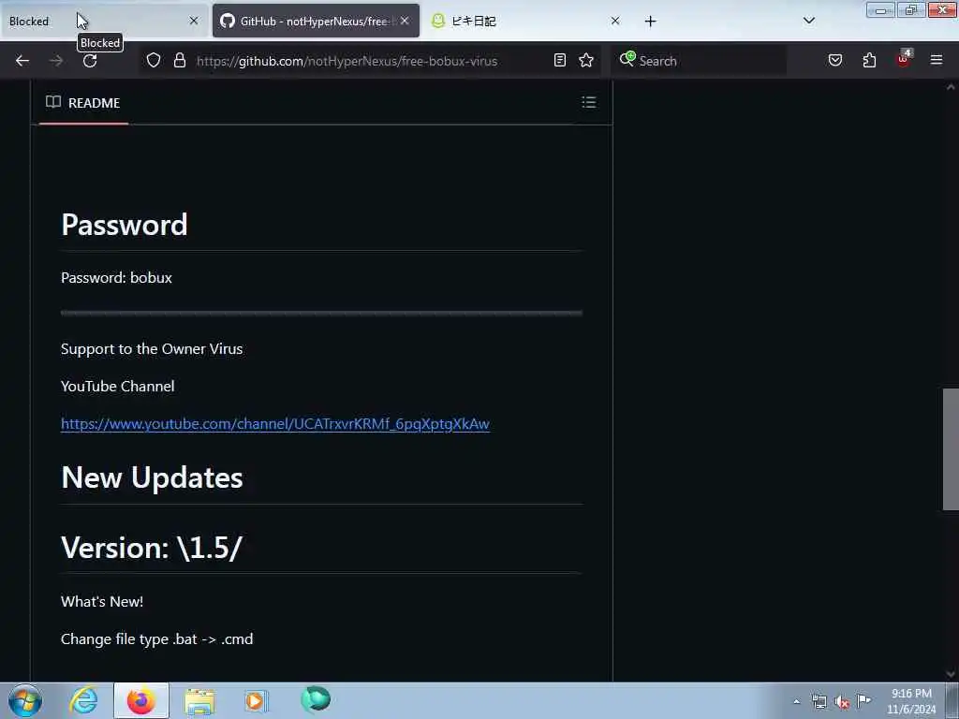Open Windows Media Player from taskbar
This screenshot has width=959, height=719.
point(256,701)
